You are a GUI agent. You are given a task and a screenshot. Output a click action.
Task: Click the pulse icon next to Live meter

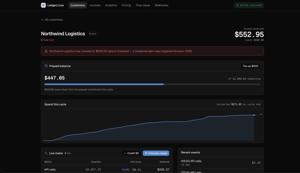[46, 153]
